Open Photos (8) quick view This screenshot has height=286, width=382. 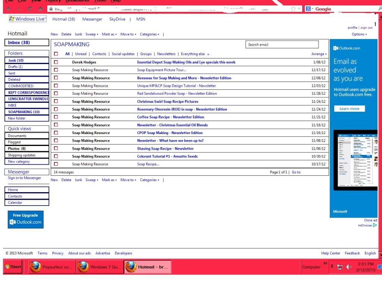pyautogui.click(x=27, y=148)
